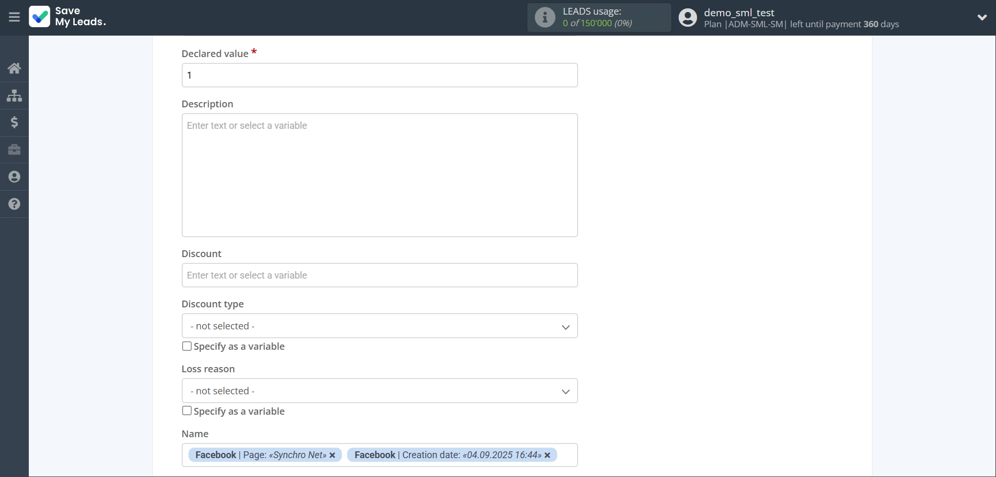The image size is (996, 477).
Task: Open billing dollar icon in sidebar
Action: pos(14,123)
